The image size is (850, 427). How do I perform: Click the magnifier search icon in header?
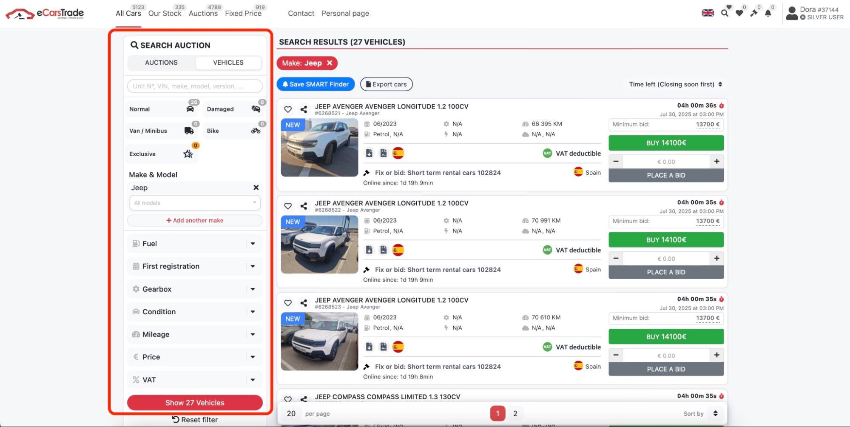tap(725, 13)
